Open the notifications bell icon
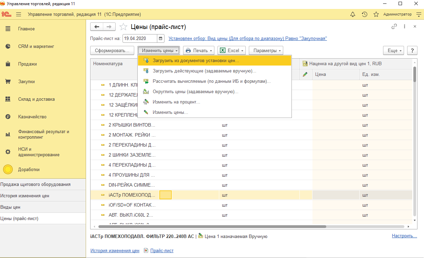 click(x=353, y=14)
